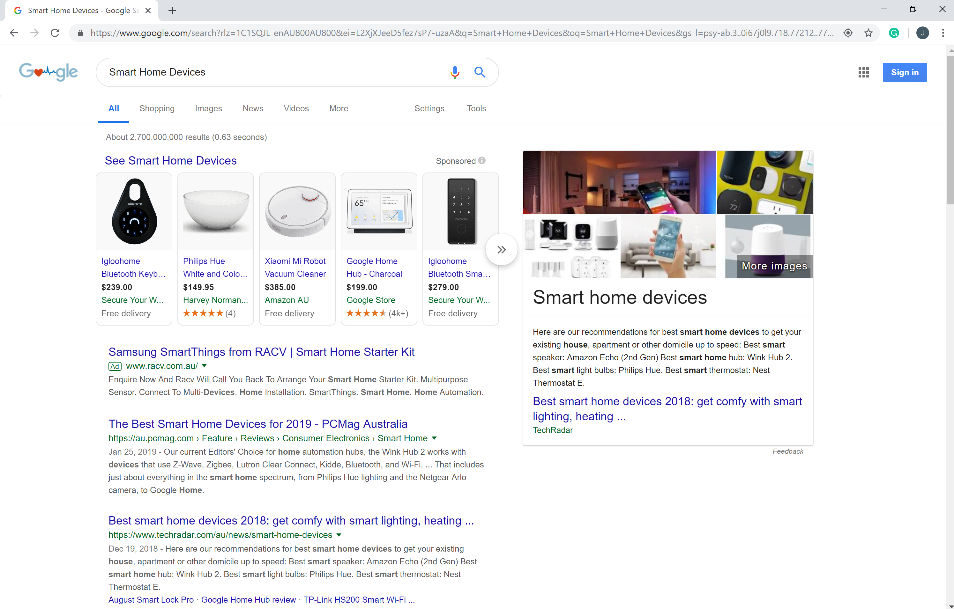The image size is (954, 609).
Task: Reload the page
Action: point(55,33)
